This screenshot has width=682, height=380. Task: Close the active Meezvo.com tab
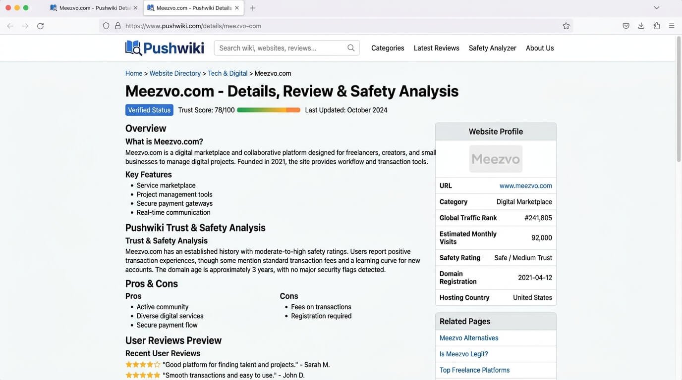[237, 8]
